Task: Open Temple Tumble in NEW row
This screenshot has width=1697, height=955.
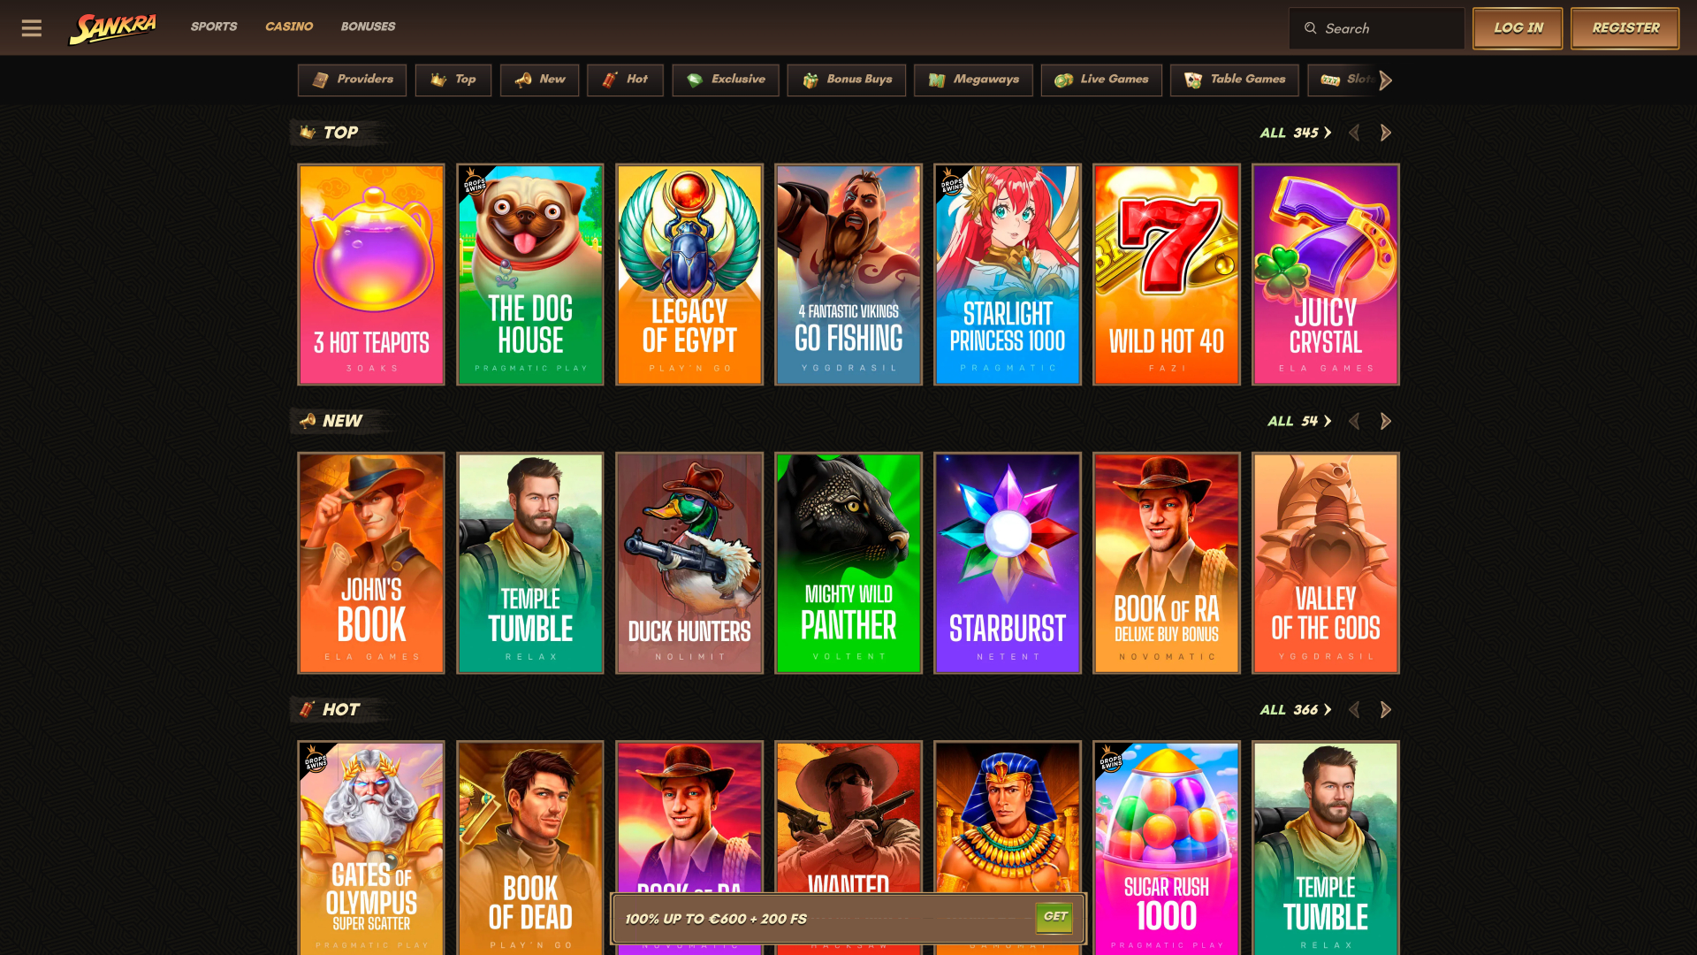Action: pyautogui.click(x=530, y=563)
